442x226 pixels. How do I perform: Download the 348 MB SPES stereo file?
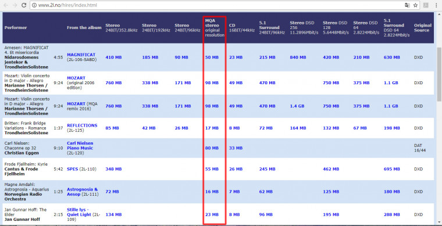tap(113, 169)
